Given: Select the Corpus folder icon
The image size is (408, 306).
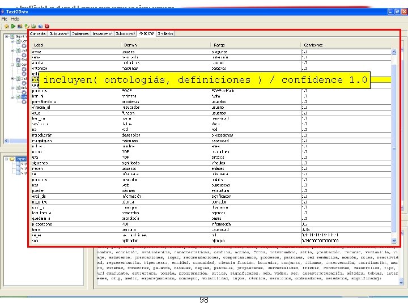Looking at the screenshot, I should coord(12,159).
